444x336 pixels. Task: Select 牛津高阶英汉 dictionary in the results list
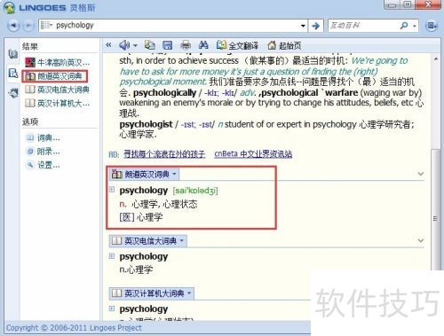tap(57, 63)
